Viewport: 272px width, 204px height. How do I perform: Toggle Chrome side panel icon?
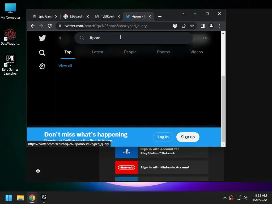coord(202,26)
